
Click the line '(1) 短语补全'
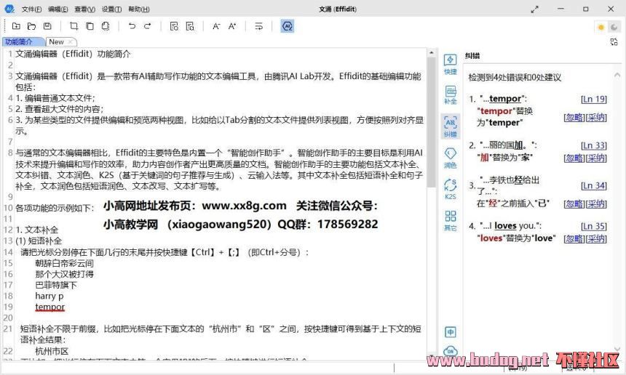pos(39,241)
